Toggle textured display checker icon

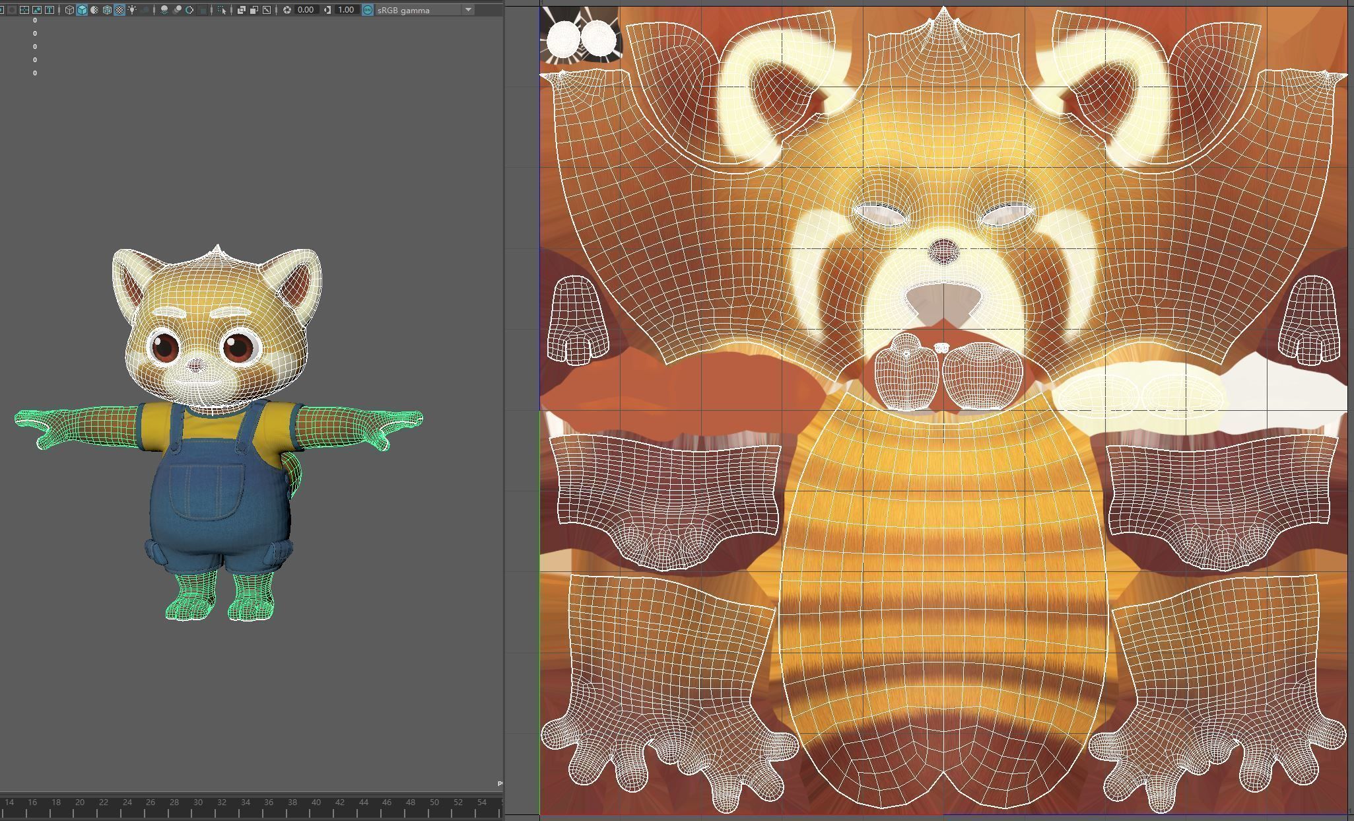(119, 10)
